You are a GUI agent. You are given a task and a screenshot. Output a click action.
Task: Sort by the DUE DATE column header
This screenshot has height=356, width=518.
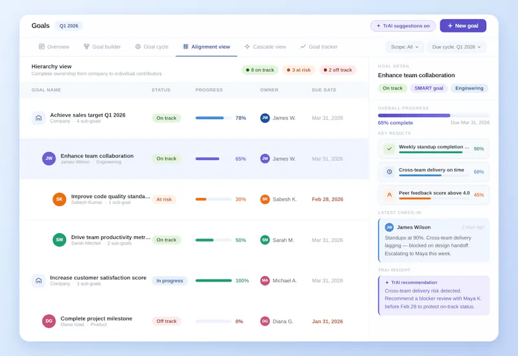coord(324,90)
